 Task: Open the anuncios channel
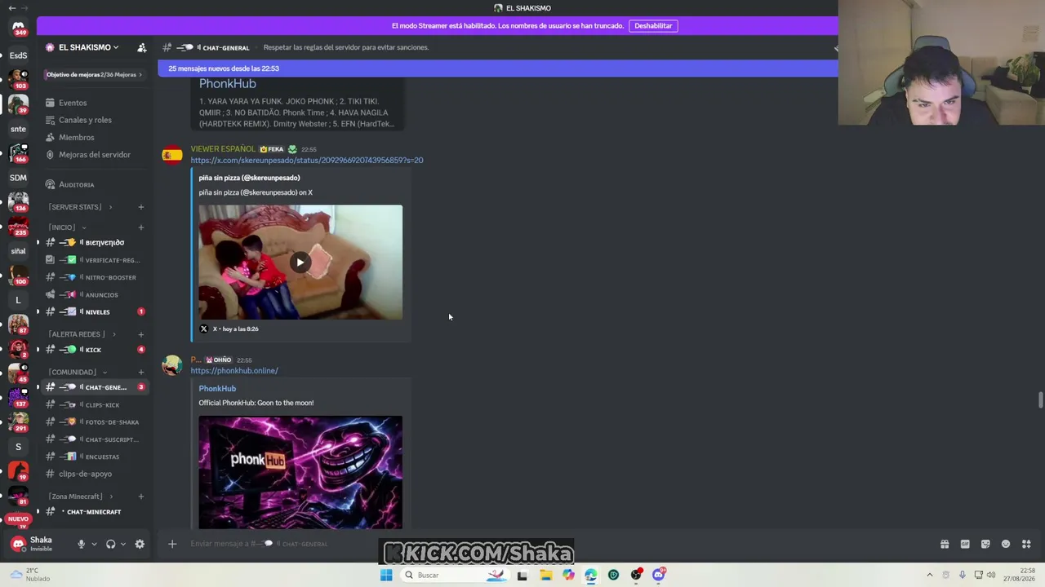point(96,294)
